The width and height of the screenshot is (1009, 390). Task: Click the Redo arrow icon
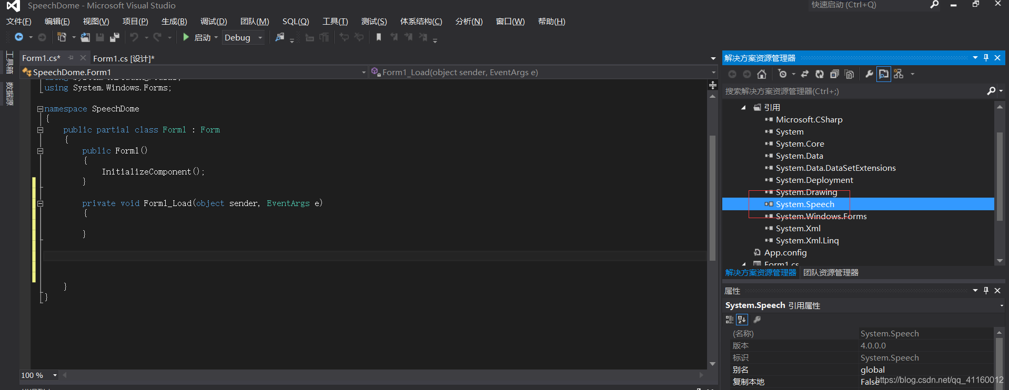[157, 37]
